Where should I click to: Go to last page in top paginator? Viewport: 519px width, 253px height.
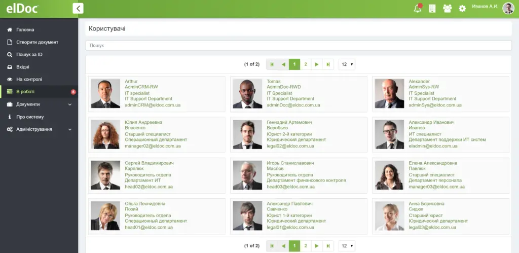(x=328, y=64)
